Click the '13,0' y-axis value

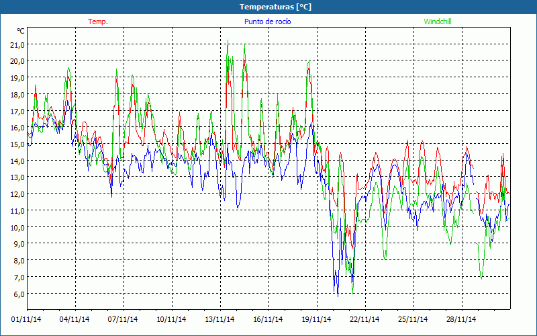pos(18,177)
